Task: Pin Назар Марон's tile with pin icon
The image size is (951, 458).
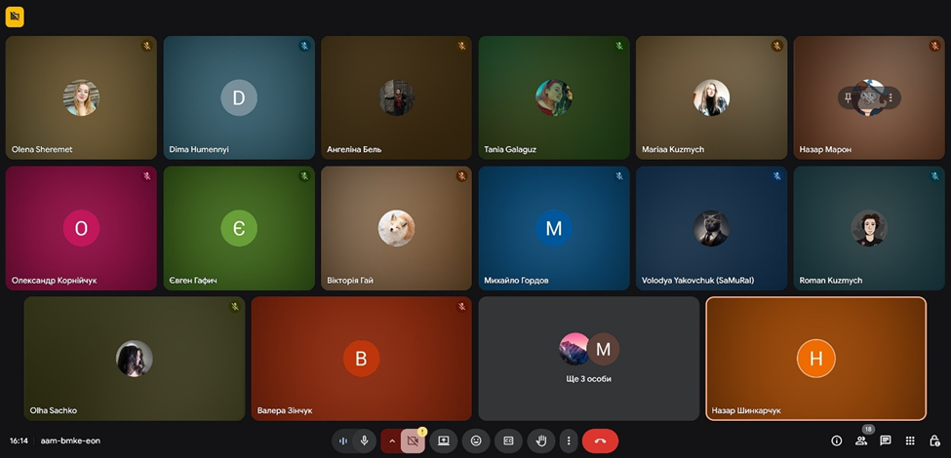Action: point(849,97)
